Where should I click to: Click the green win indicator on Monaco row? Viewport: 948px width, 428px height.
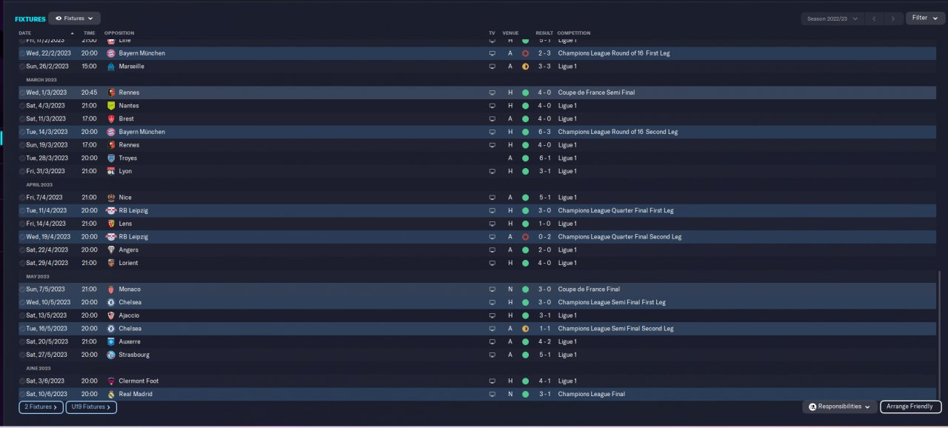525,290
